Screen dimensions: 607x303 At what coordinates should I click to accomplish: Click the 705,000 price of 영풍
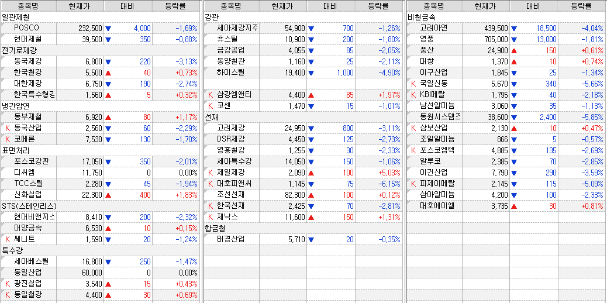(496, 40)
